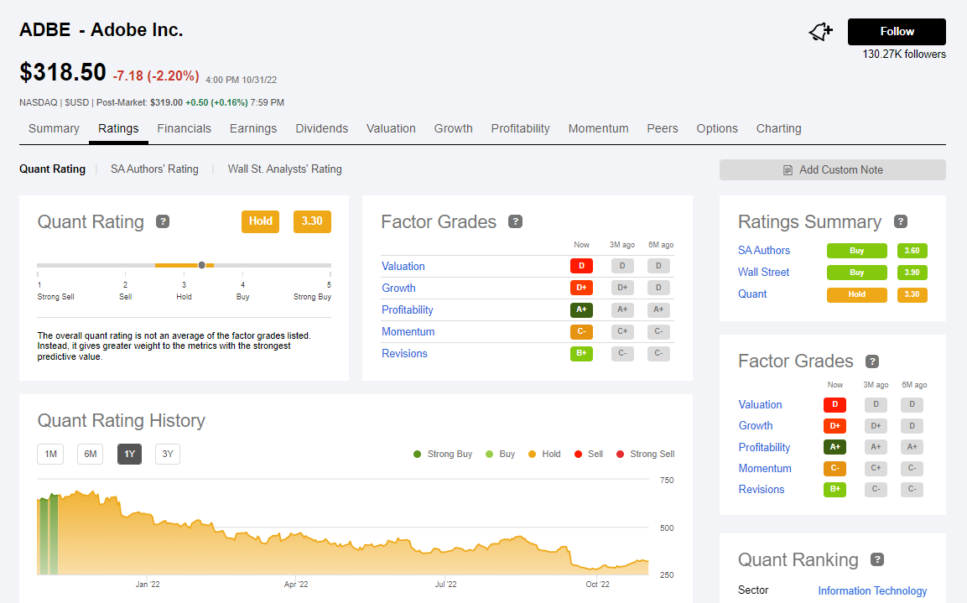
Task: Toggle Strong Buy legend item
Action: click(x=443, y=454)
